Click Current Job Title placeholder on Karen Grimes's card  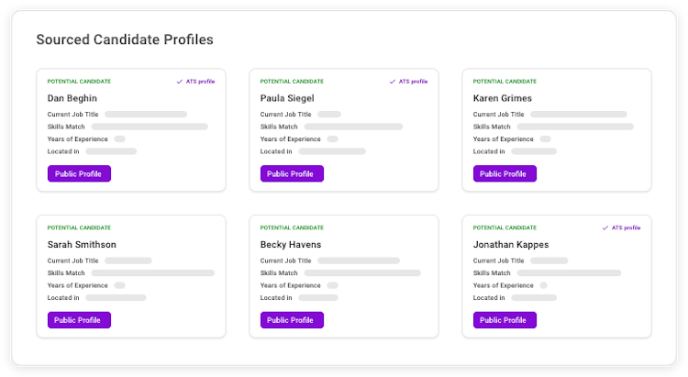[x=578, y=115]
